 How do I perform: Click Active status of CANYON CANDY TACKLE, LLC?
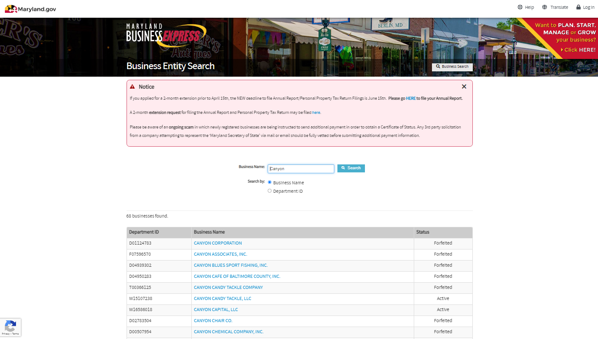[443, 299]
